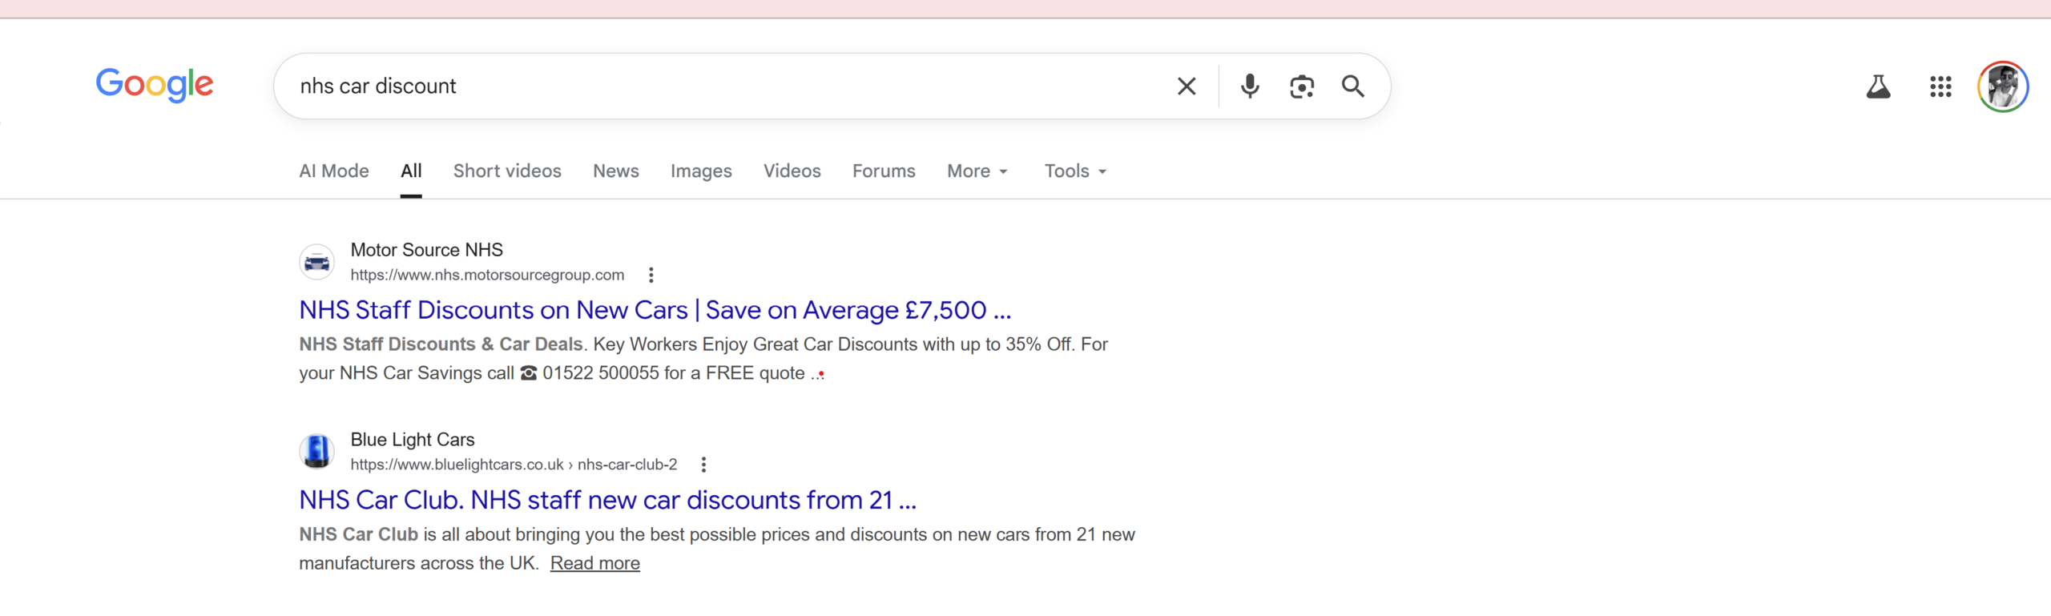Click the 'NHS Staff Discounts & Car Deals' snippet text
This screenshot has height=616, width=2051.
pyautogui.click(x=441, y=344)
